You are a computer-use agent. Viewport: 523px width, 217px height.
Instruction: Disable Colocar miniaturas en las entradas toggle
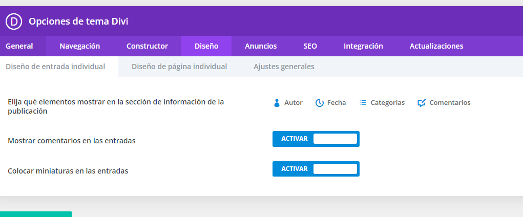(316, 169)
